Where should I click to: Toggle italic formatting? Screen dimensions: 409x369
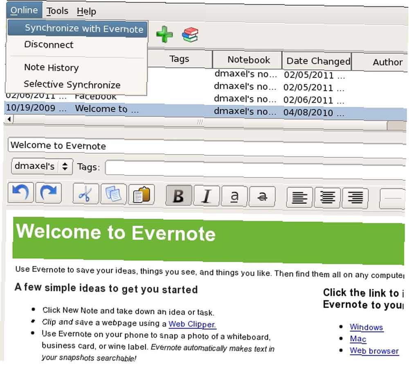(x=207, y=196)
